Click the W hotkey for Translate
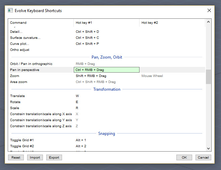This screenshot has width=221, height=170. click(77, 96)
